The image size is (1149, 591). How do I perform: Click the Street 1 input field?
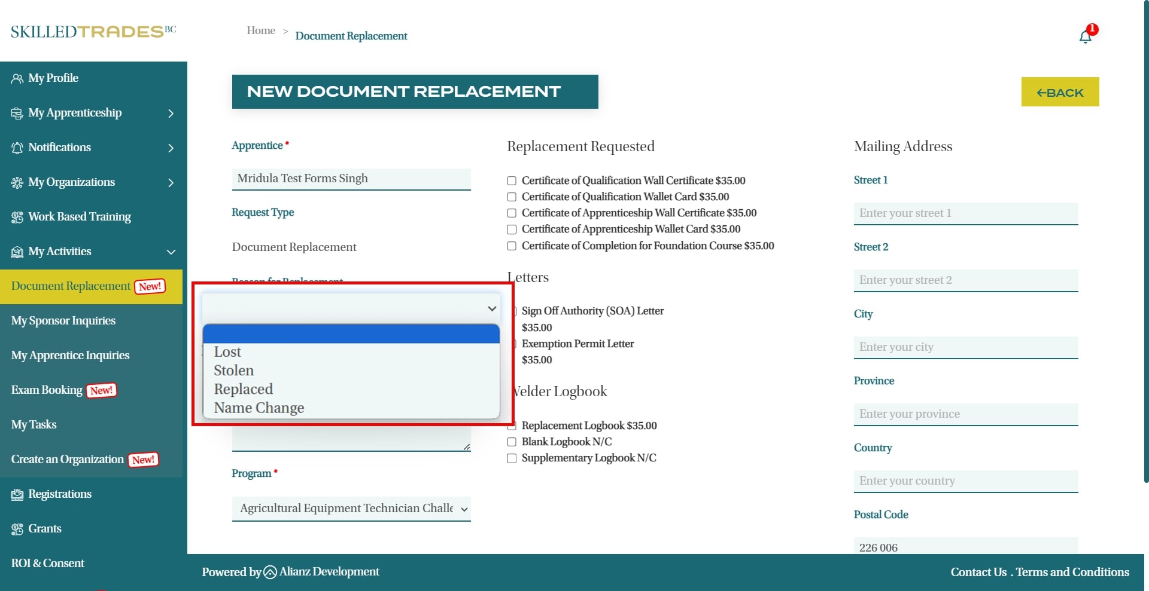[965, 213]
